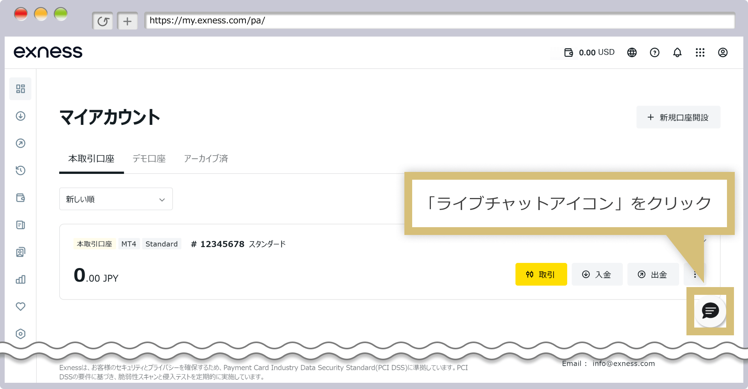This screenshot has width=748, height=389.
Task: Click the Standard tag on the account
Action: coord(162,244)
